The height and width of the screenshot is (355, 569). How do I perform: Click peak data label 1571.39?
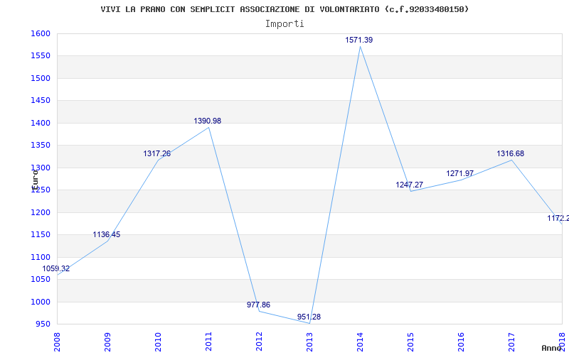click(x=359, y=40)
